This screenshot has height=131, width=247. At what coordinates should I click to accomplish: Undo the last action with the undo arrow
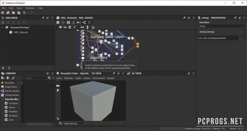tap(24, 13)
